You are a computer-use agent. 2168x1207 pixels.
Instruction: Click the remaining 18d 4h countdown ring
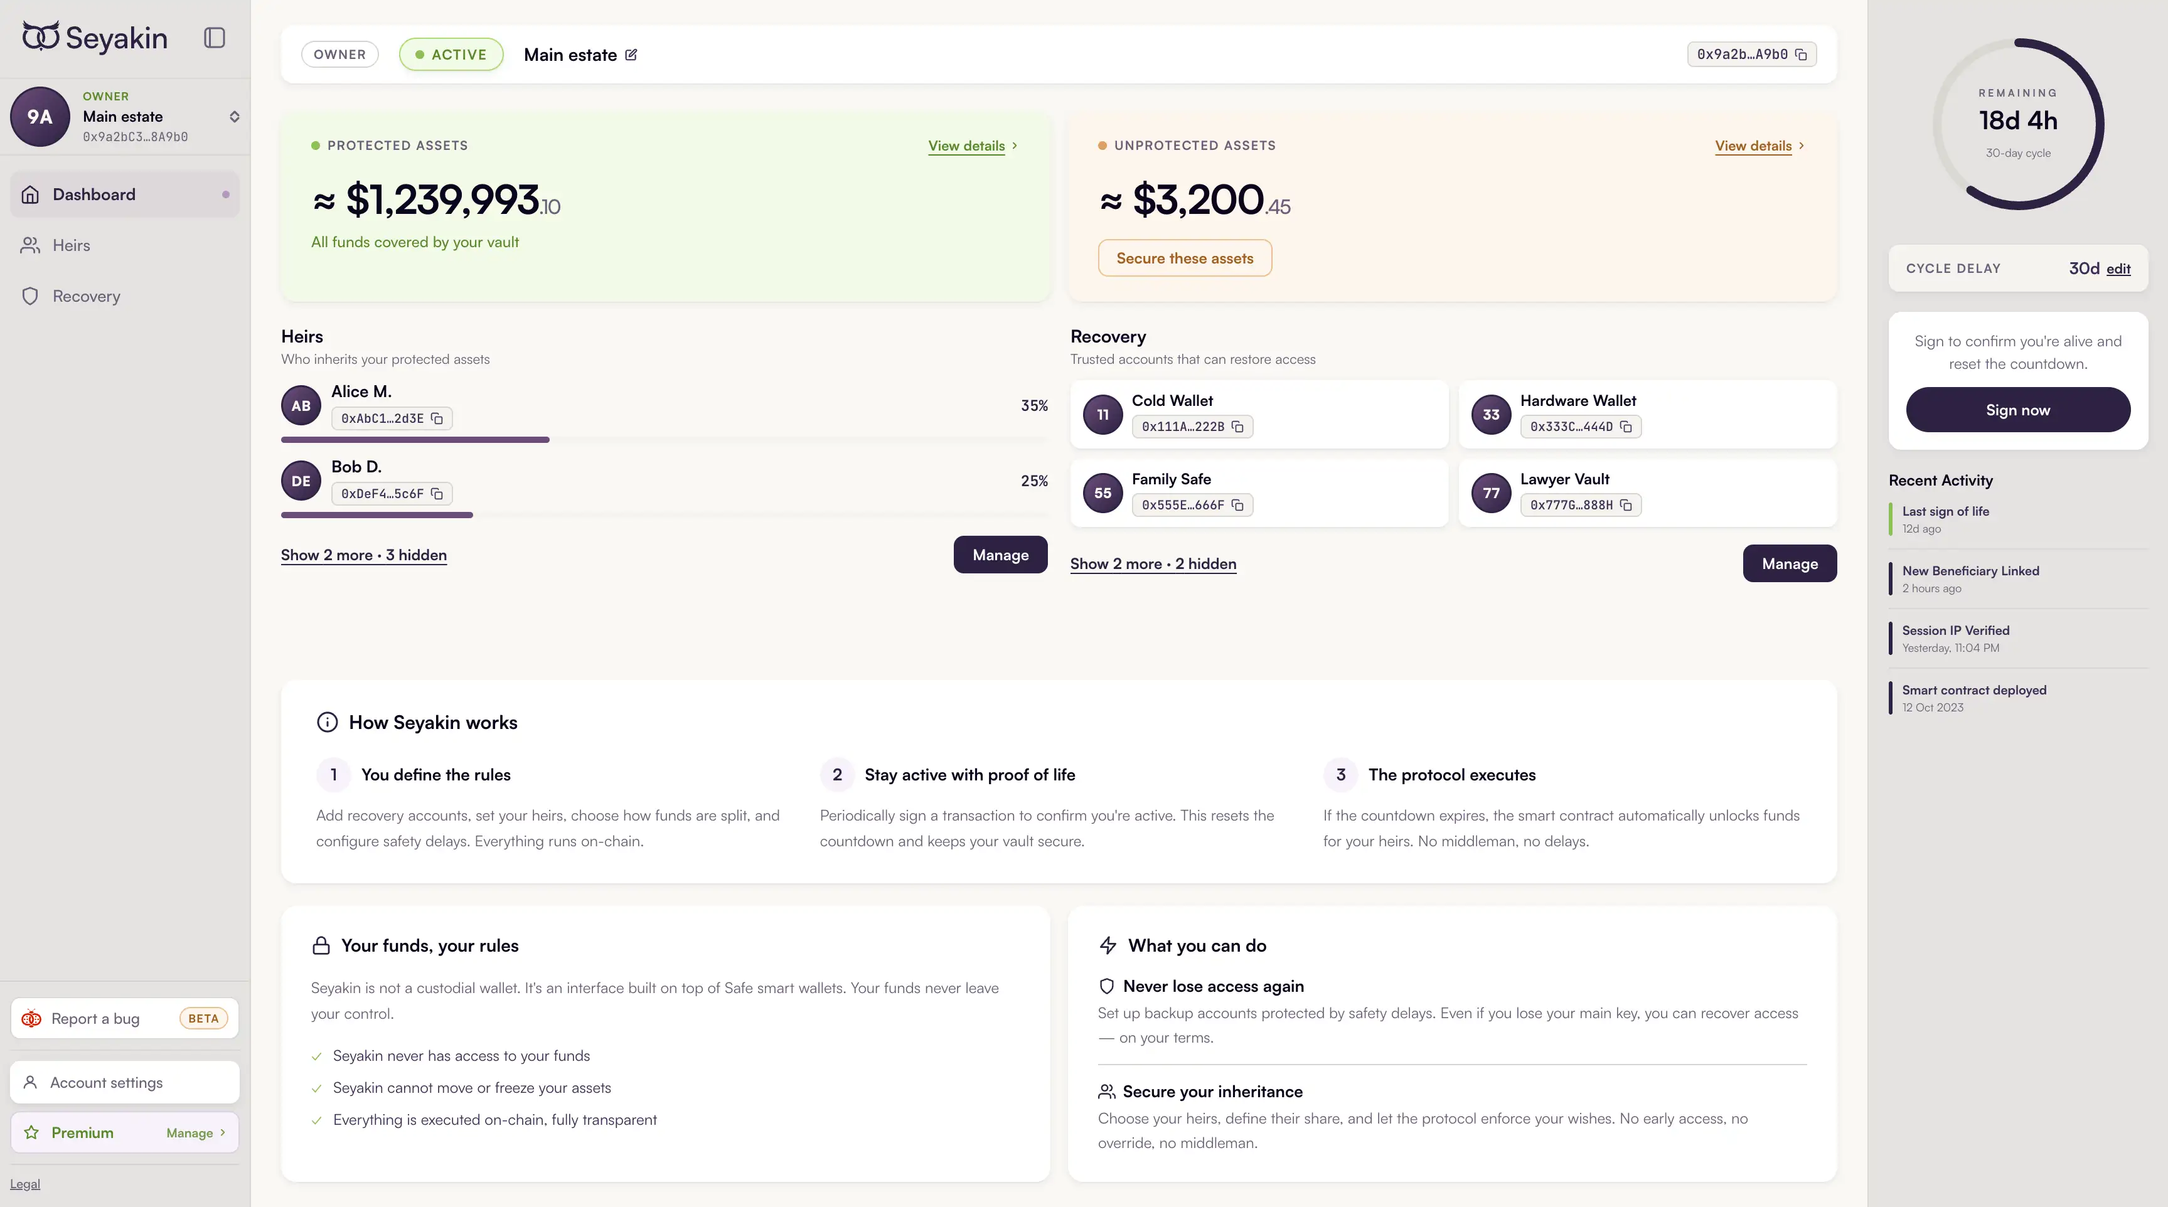[2018, 124]
